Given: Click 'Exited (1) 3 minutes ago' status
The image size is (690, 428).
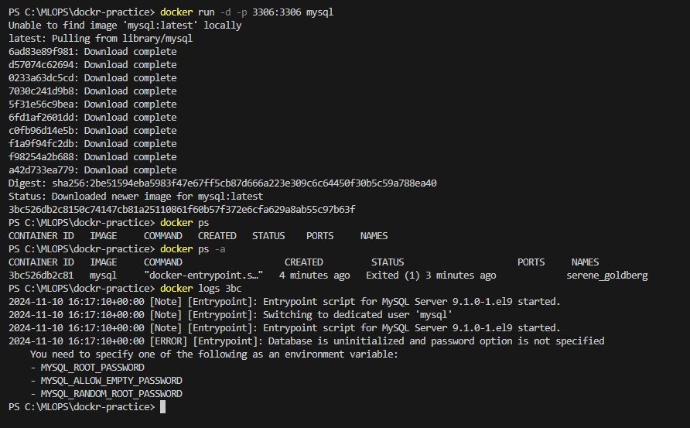Looking at the screenshot, I should pos(431,276).
